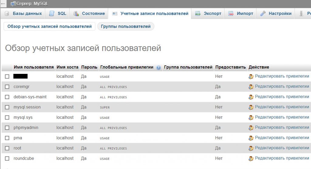Click the Настройки wrench icon
This screenshot has width=311, height=169.
coord(263,13)
